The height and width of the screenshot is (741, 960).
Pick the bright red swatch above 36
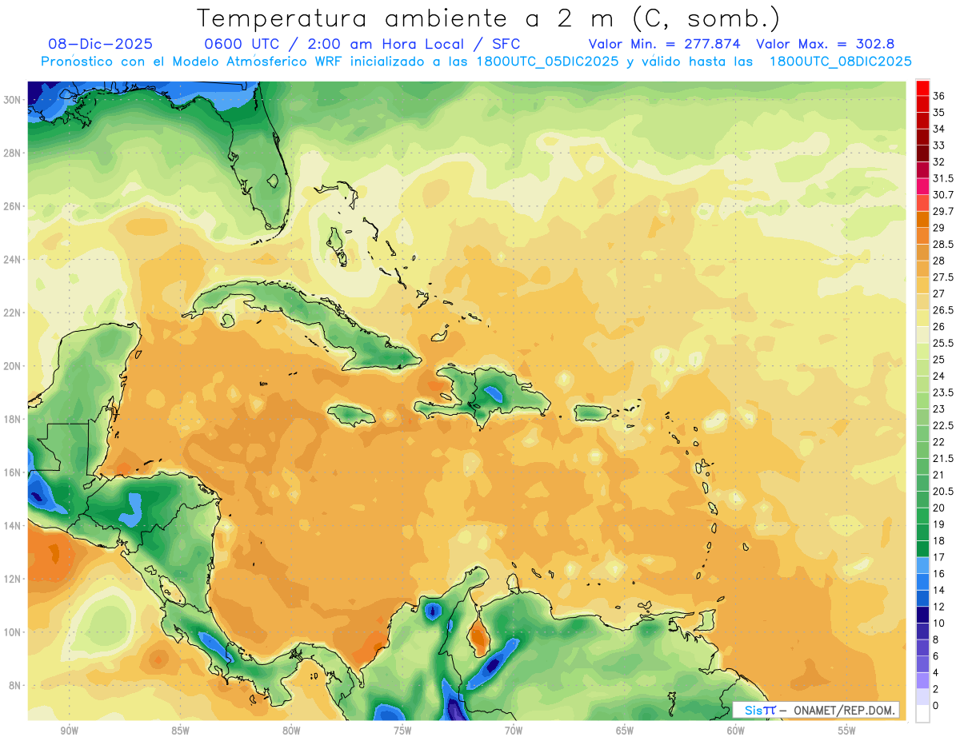click(922, 87)
